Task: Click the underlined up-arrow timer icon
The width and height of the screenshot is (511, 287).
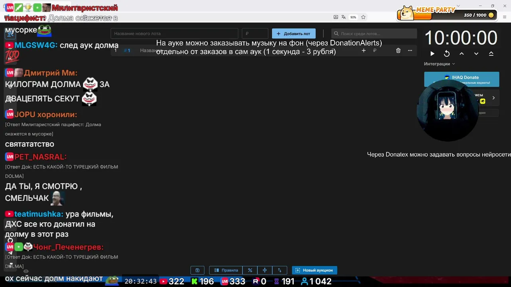Action: point(491,53)
